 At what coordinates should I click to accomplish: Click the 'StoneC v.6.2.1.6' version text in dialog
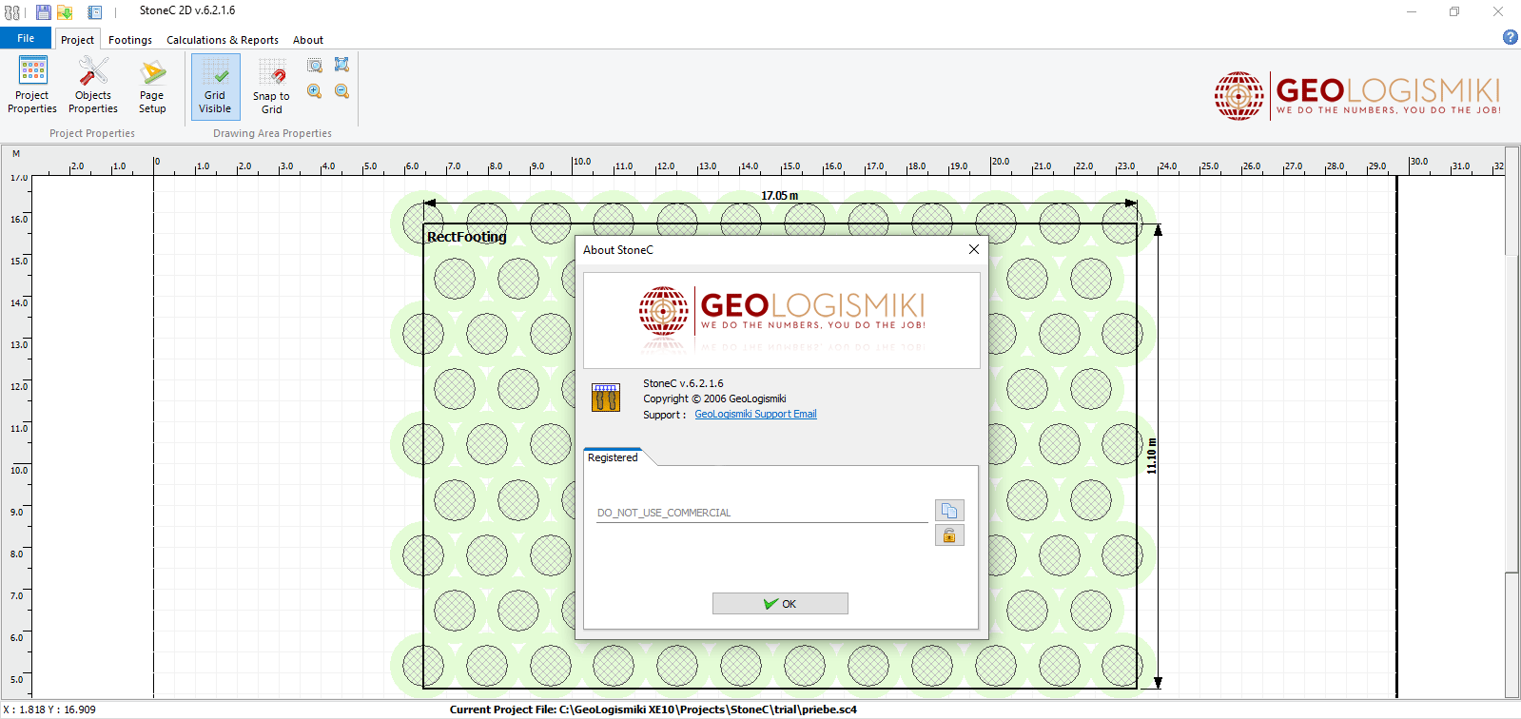click(683, 383)
